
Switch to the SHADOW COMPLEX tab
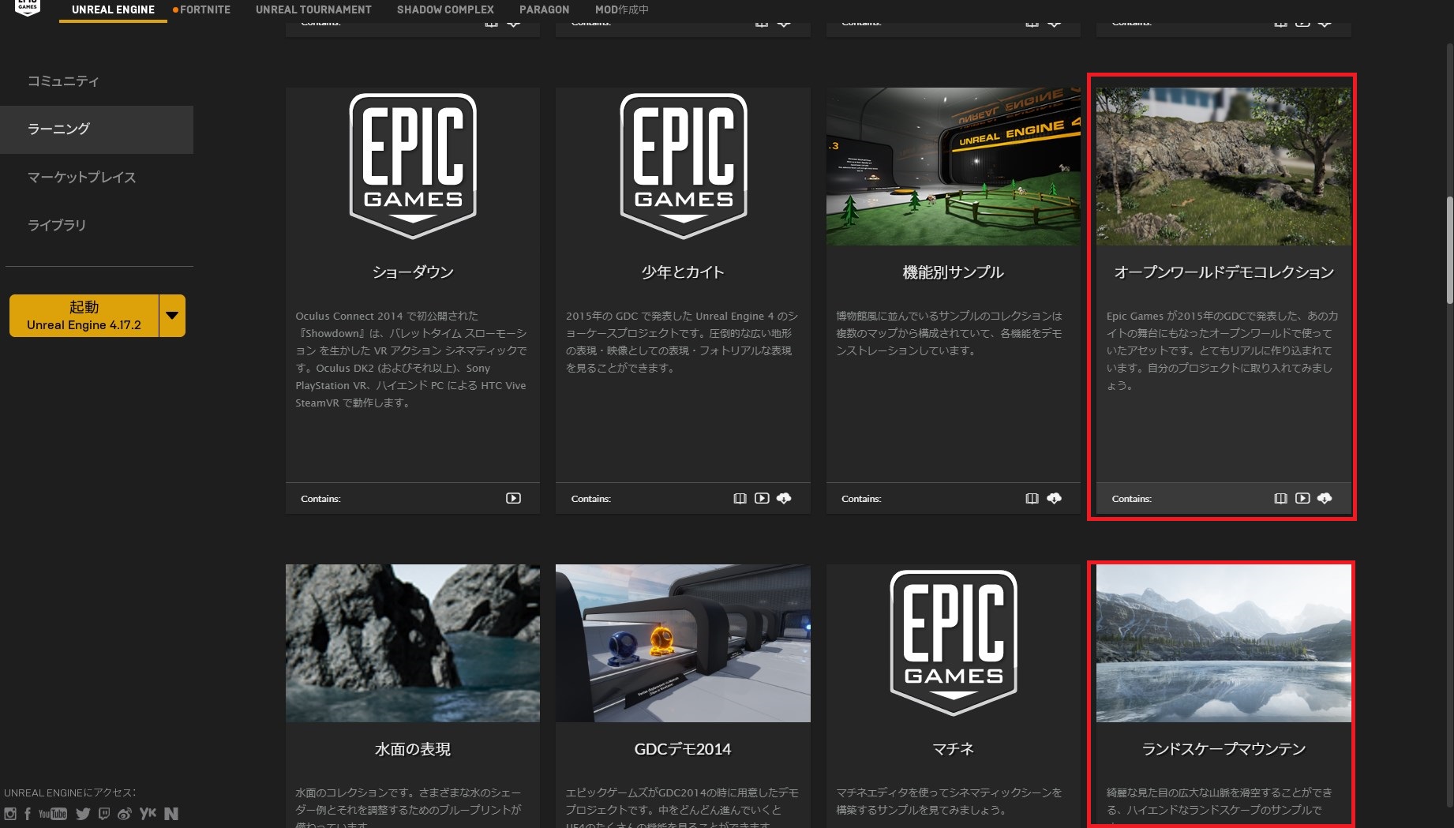[x=445, y=9]
